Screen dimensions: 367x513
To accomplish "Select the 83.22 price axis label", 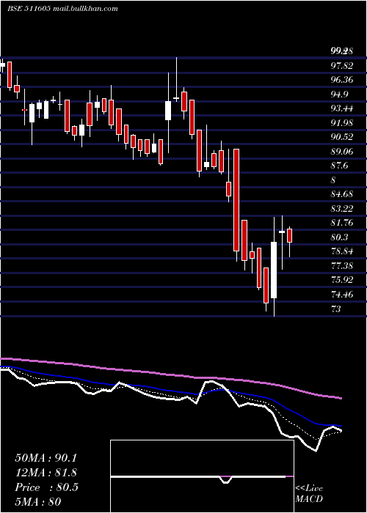I will [342, 209].
